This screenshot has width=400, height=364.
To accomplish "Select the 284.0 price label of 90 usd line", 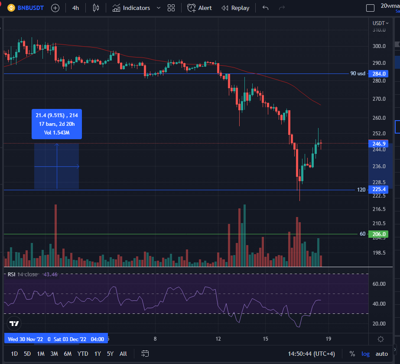I will coord(379,73).
